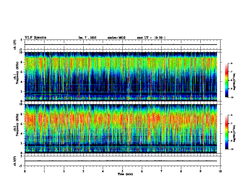
Task: Click the "ch.3(V)" waveform axis label
Action: (x=15, y=161)
